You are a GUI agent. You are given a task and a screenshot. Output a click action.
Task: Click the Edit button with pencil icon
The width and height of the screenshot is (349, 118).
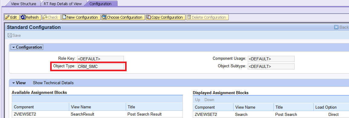click(x=12, y=17)
